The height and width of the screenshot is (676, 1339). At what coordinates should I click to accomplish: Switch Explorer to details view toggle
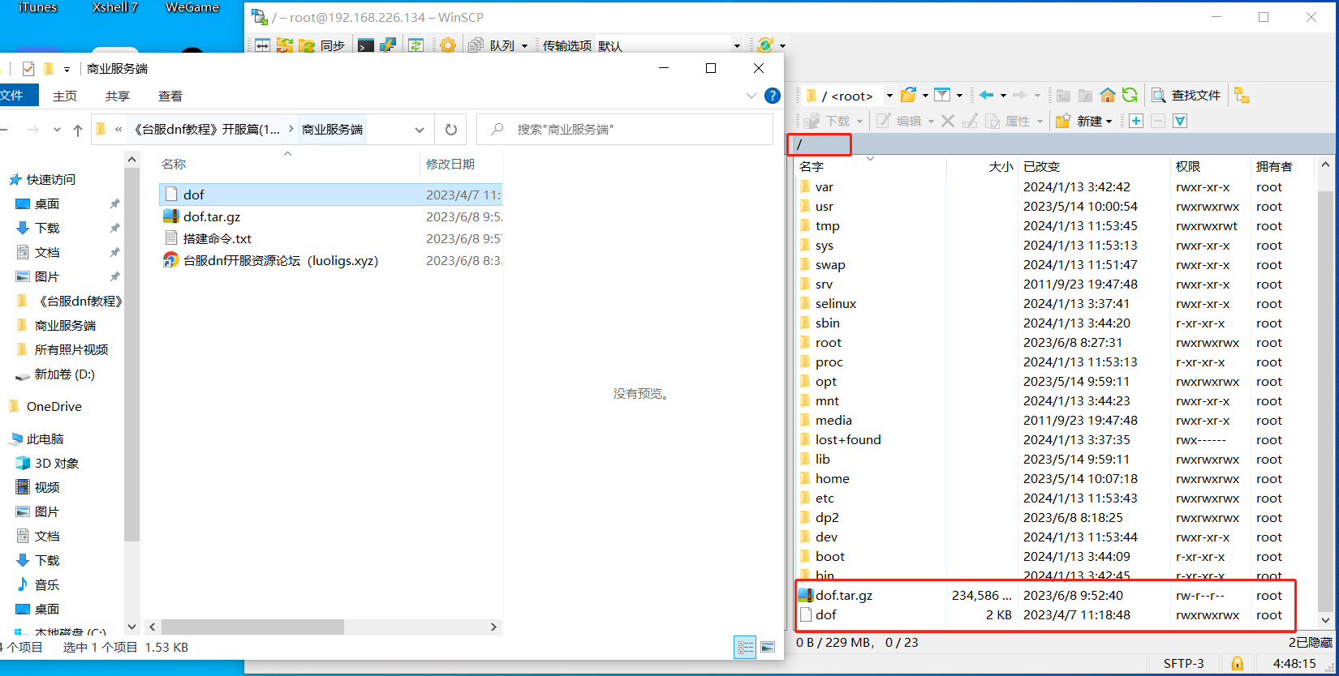(x=745, y=647)
